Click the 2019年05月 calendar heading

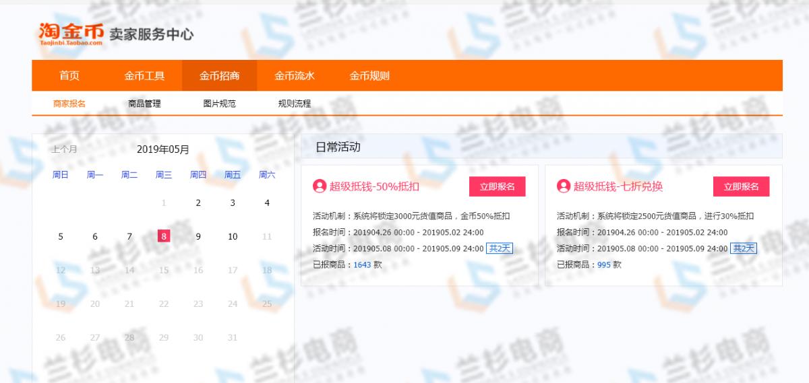[163, 149]
